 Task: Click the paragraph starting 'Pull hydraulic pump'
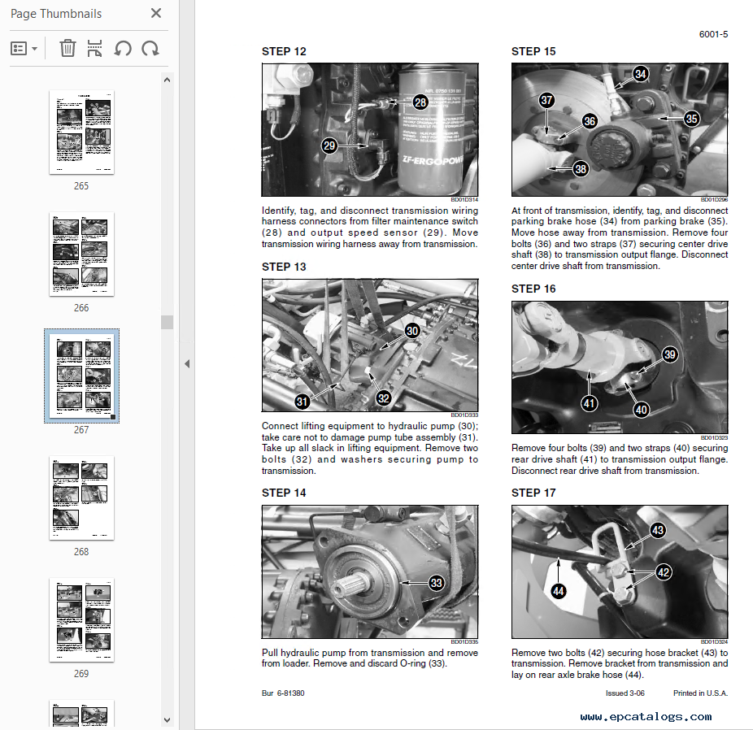coord(370,658)
